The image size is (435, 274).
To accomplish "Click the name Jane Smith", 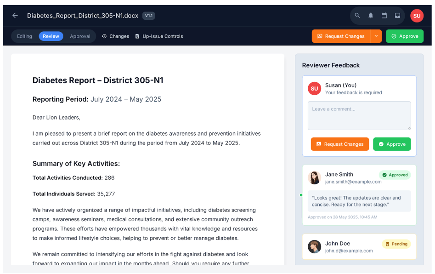I will [x=339, y=175].
